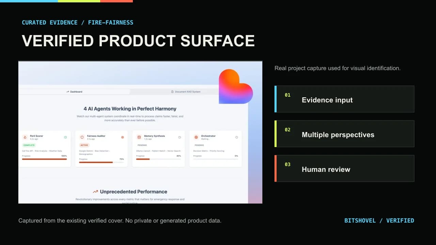Image resolution: width=436 pixels, height=245 pixels.
Task: Click the Fairness Auditor progress bar
Action: click(102, 162)
